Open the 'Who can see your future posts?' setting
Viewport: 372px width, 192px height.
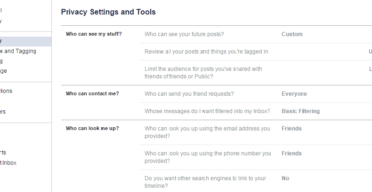[x=184, y=34]
